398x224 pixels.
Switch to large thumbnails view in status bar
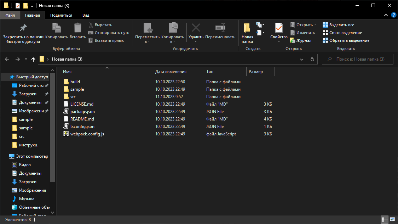coord(392,220)
